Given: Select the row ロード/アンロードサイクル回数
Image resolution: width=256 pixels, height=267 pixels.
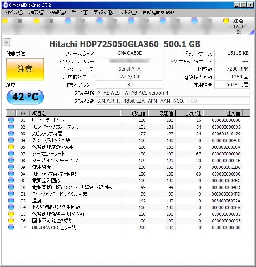Looking at the screenshot, I should (x=124, y=194).
